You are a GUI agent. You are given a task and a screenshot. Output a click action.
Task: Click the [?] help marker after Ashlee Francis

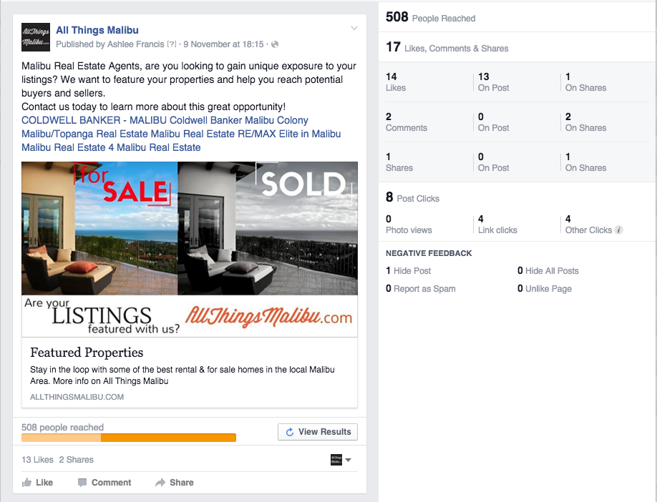click(172, 44)
